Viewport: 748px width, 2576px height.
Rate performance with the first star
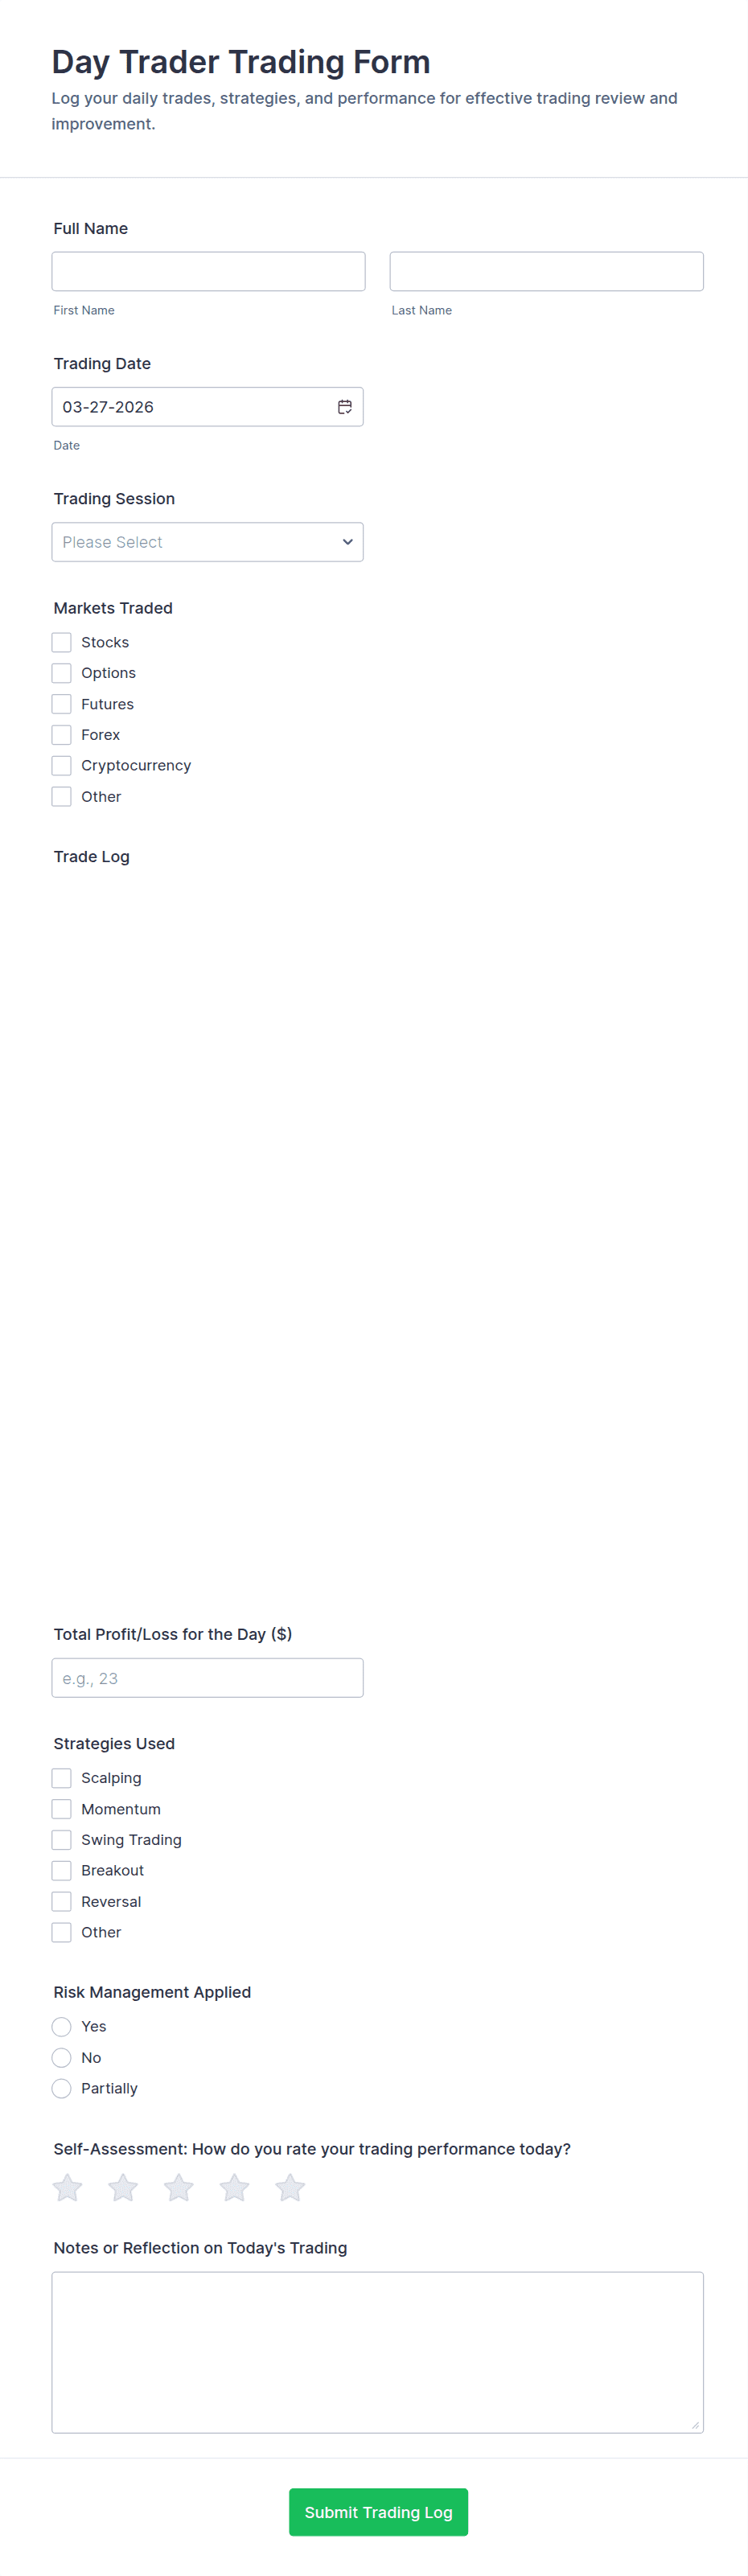[x=68, y=2188]
